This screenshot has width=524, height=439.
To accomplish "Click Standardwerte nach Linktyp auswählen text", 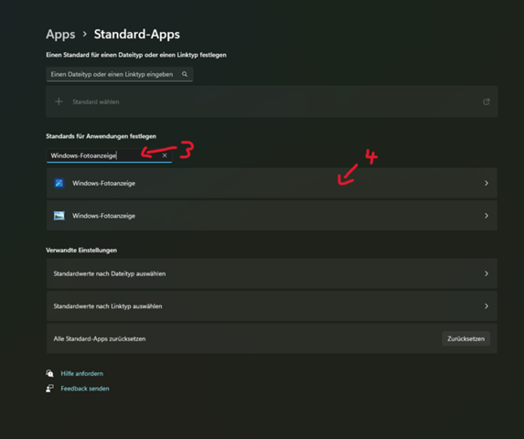I will pyautogui.click(x=108, y=306).
